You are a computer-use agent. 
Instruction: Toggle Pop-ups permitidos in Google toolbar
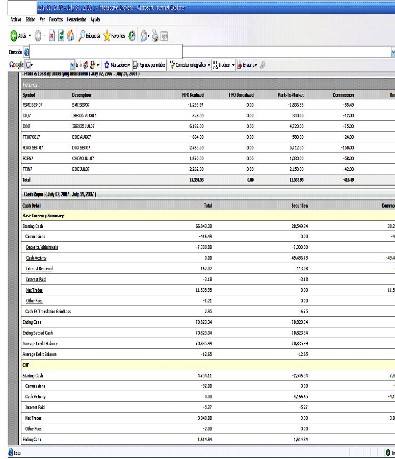[149, 65]
